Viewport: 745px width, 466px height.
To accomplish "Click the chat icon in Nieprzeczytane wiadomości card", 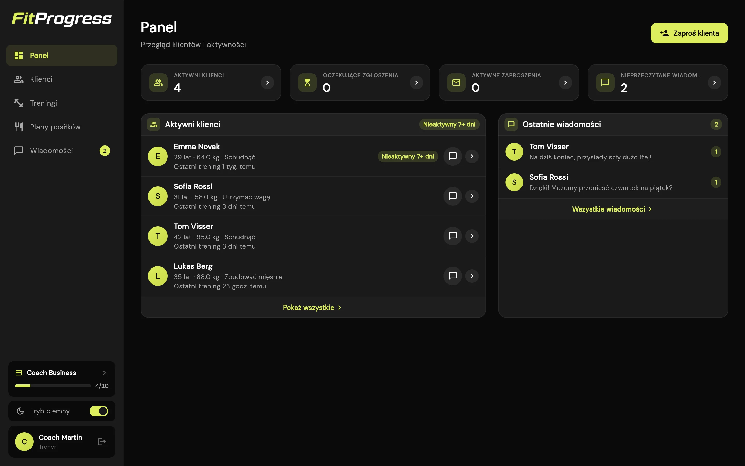I will tap(605, 82).
